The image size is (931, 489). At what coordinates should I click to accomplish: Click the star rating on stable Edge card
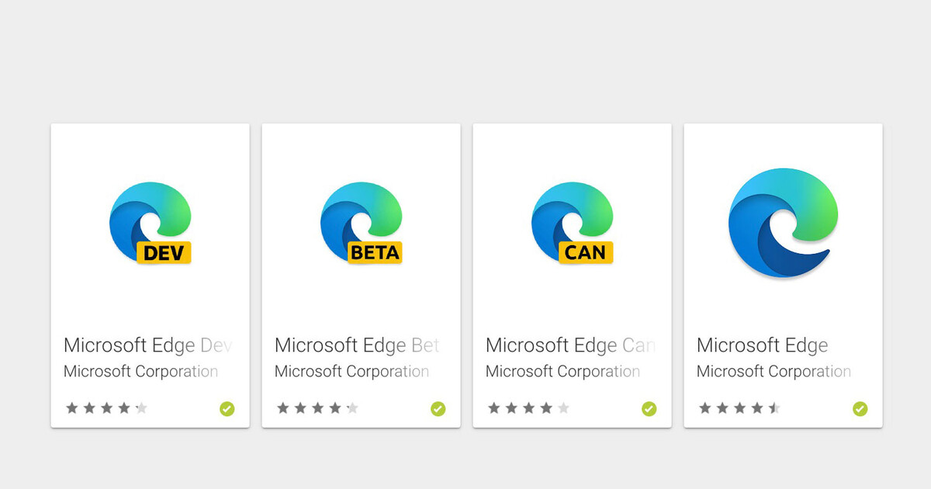coord(739,408)
